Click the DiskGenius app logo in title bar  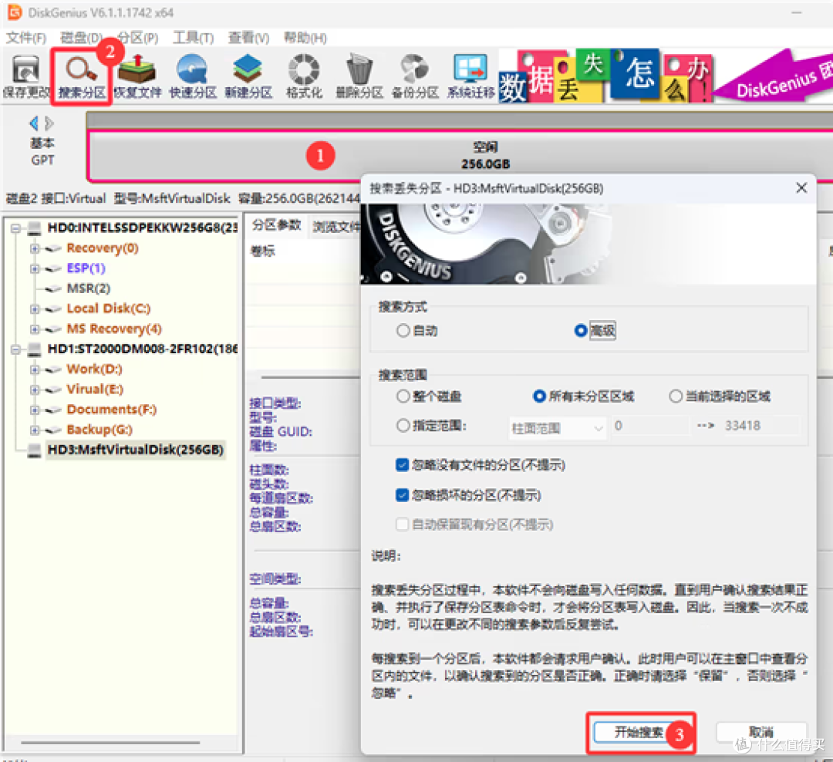[15, 12]
